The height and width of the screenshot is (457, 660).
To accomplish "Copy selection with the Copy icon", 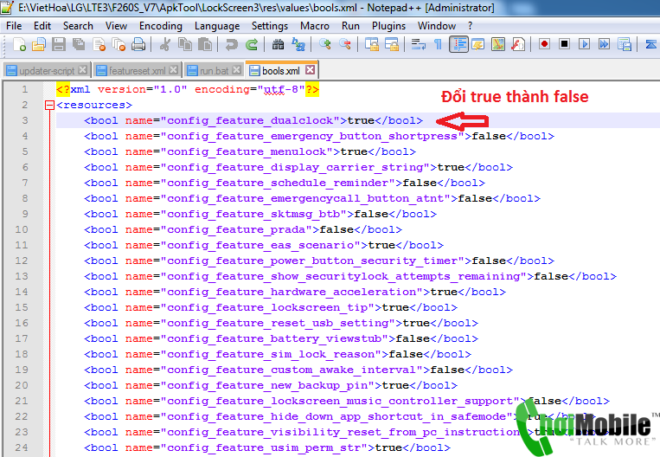I will coord(185,44).
